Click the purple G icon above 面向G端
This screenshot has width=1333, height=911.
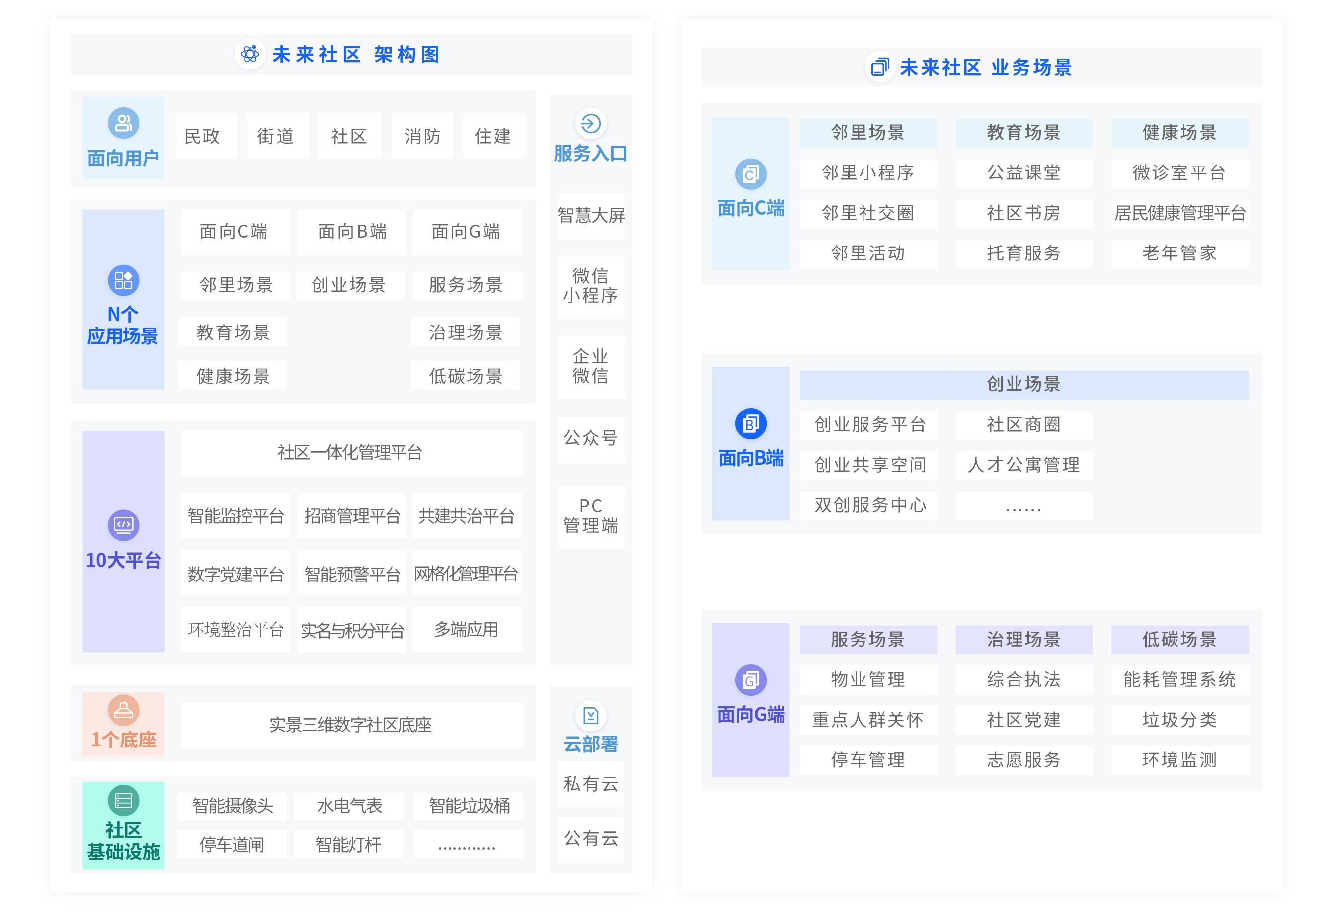click(750, 680)
